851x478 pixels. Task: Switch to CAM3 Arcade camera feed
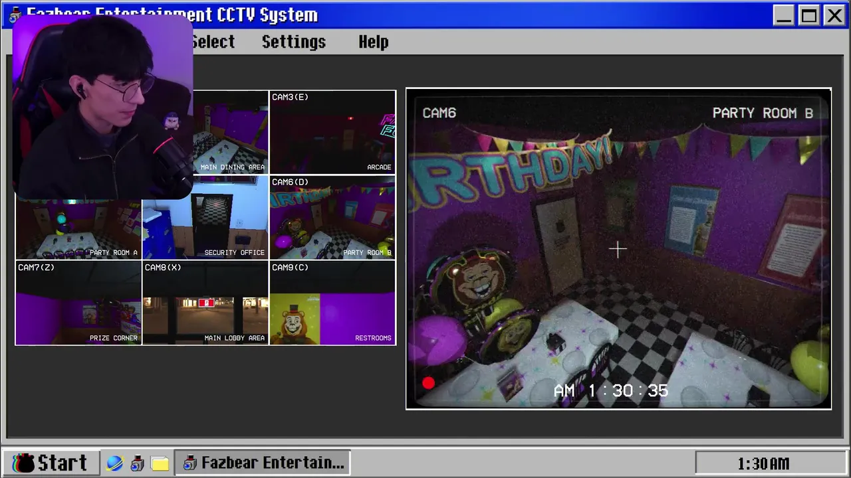pos(332,132)
